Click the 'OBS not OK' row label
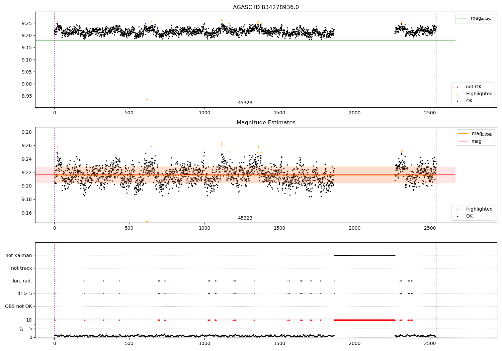Viewport: 502px width, 351px height. pyautogui.click(x=18, y=306)
